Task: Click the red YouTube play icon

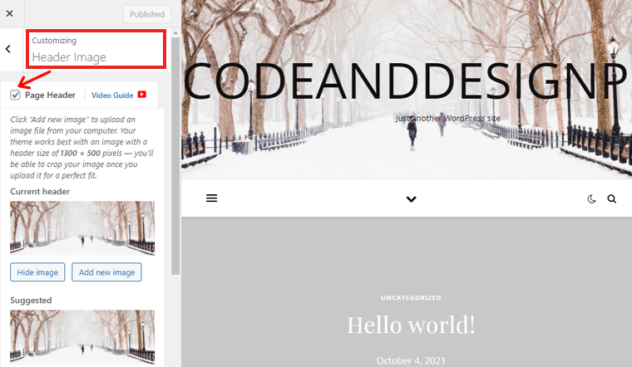Action: coord(142,95)
